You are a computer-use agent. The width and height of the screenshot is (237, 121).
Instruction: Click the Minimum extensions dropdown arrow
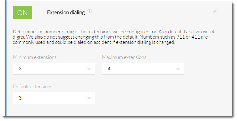point(89,69)
